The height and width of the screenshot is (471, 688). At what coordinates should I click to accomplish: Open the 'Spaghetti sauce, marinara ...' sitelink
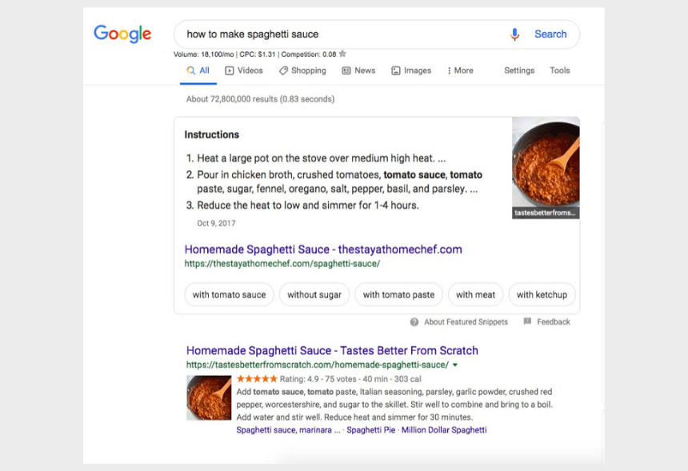click(x=288, y=430)
